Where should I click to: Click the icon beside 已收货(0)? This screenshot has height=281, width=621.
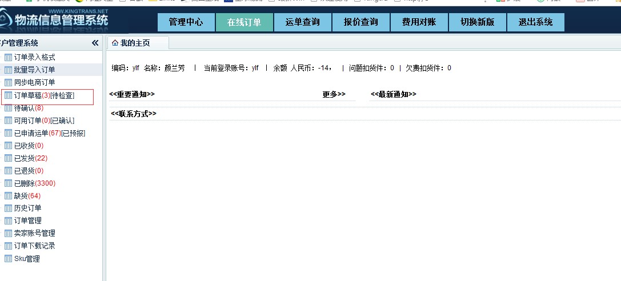tap(8, 146)
